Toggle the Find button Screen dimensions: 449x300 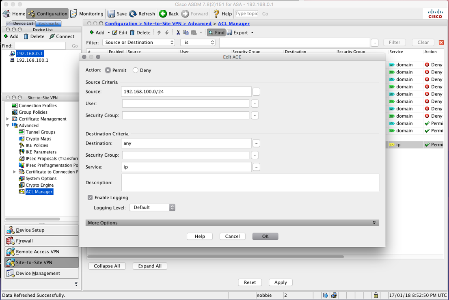point(216,32)
